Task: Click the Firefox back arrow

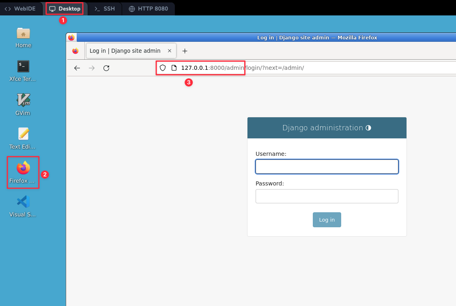Action: point(77,68)
